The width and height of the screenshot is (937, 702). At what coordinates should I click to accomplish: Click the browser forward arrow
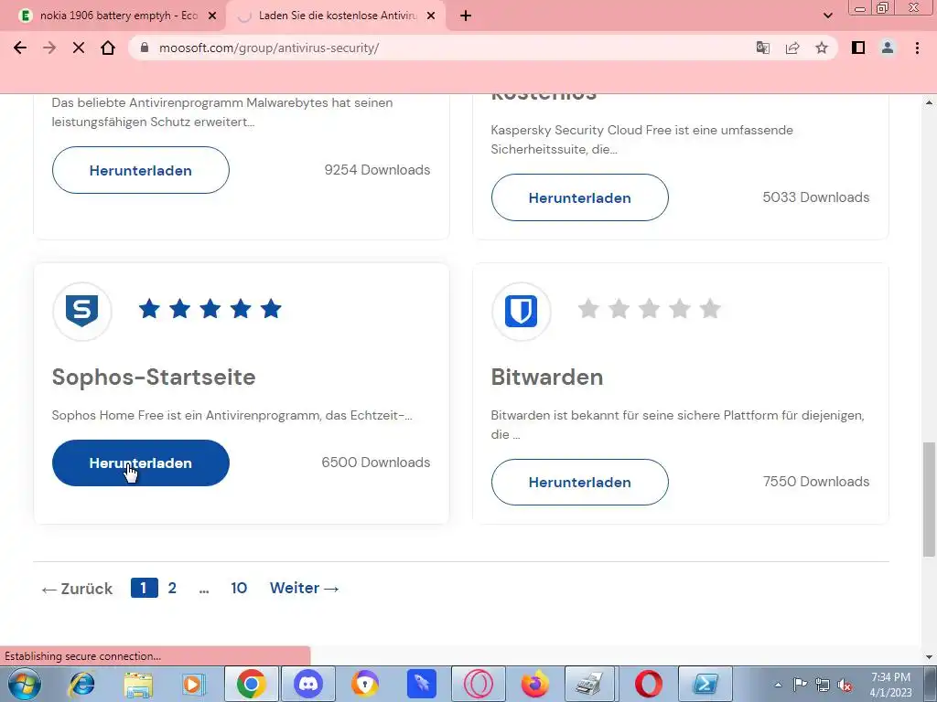point(49,48)
